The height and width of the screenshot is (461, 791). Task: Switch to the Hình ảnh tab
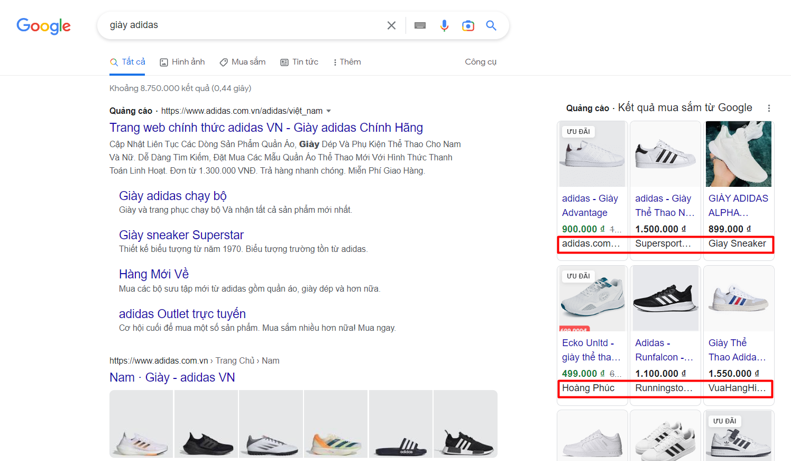pyautogui.click(x=182, y=62)
